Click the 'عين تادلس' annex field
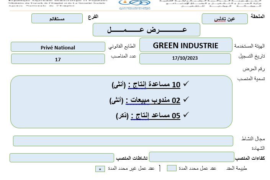Image resolution: width=270 pixels, height=180 pixels. (x=225, y=19)
